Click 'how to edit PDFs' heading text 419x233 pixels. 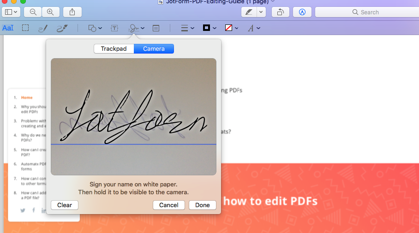[270, 201]
